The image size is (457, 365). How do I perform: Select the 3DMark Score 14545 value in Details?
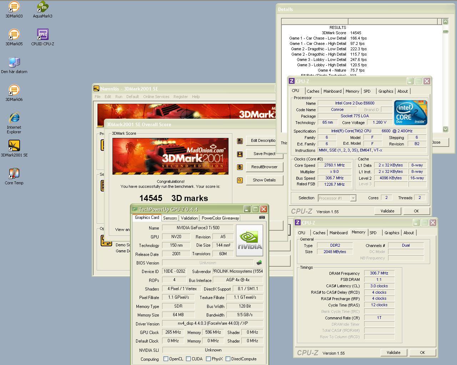pos(356,33)
